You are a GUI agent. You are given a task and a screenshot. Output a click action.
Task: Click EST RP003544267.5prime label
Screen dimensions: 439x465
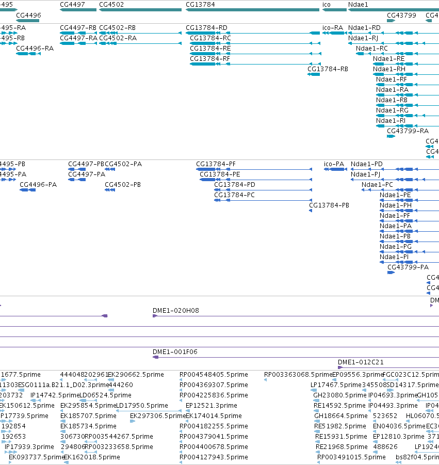click(x=119, y=437)
